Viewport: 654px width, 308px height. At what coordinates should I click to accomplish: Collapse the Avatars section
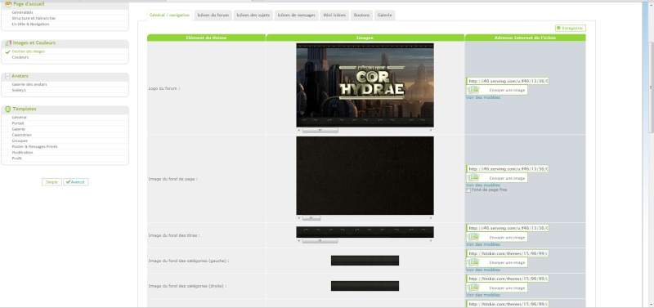click(x=7, y=76)
